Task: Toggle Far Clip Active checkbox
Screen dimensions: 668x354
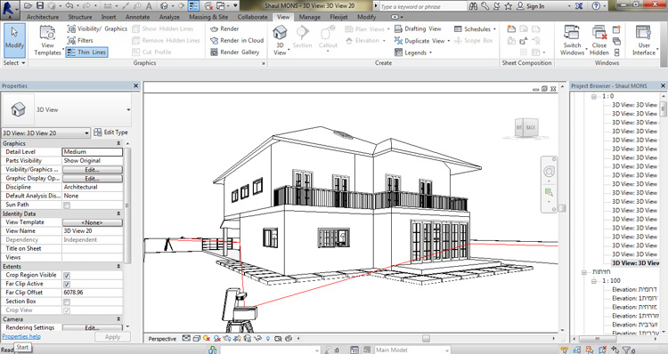Action: (x=67, y=285)
